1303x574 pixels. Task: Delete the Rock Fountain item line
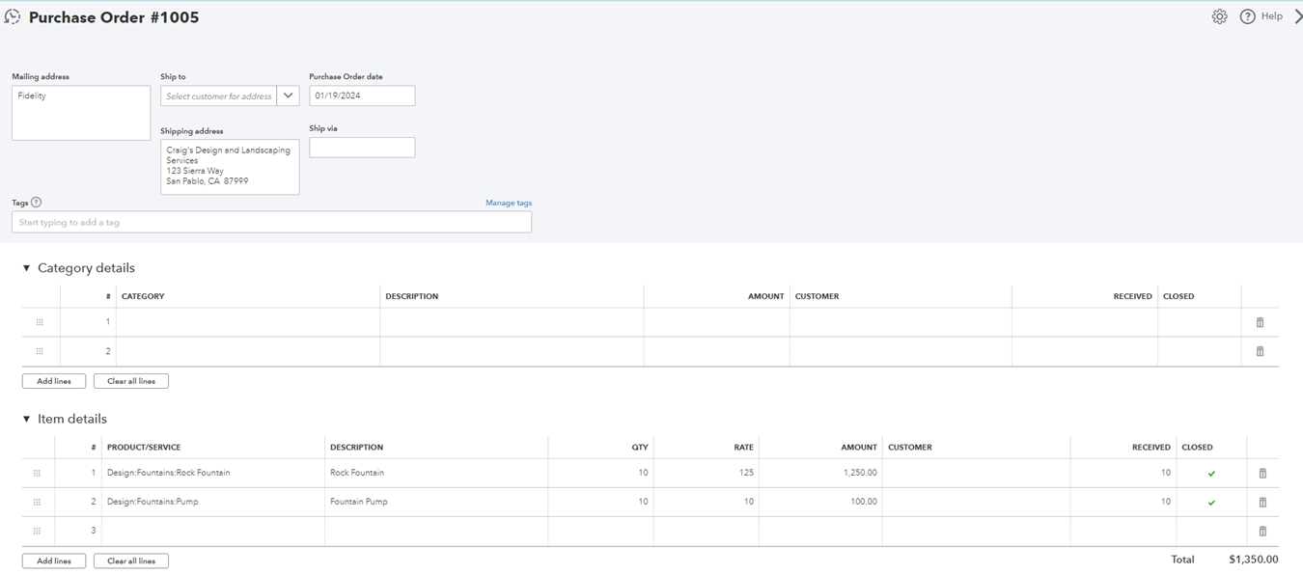tap(1262, 474)
